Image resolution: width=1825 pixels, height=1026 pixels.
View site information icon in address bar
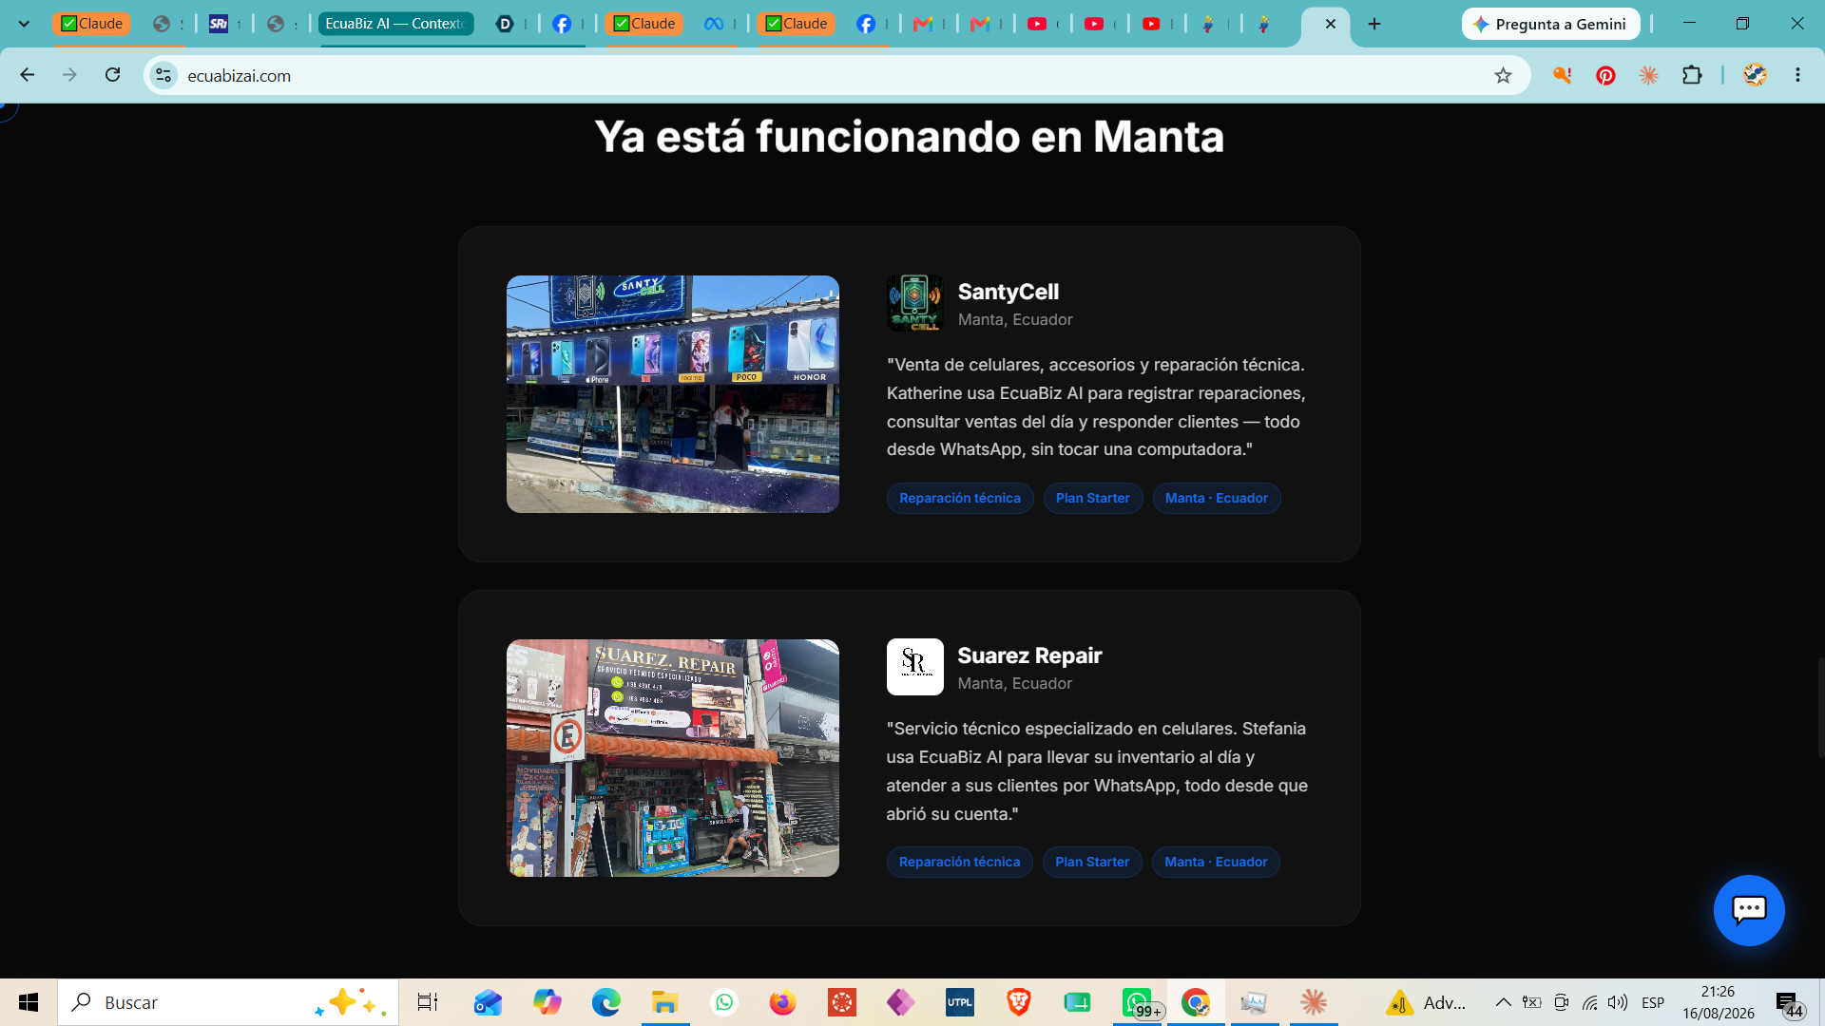[163, 75]
